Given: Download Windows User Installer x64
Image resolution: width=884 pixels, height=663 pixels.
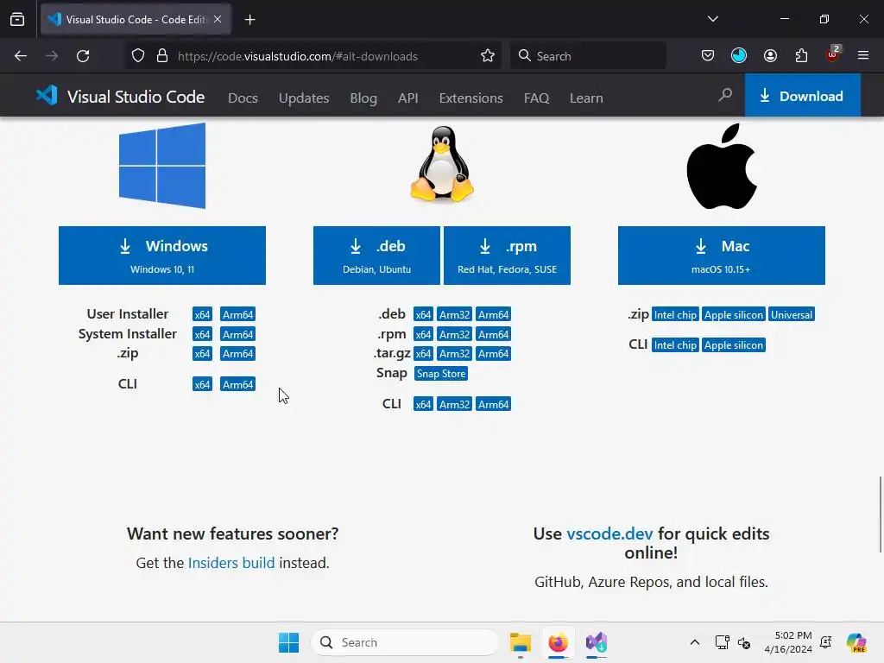Looking at the screenshot, I should click(202, 314).
